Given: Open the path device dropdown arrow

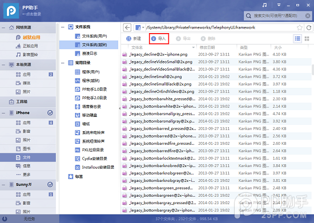Looking at the screenshot, I should pos(143,27).
